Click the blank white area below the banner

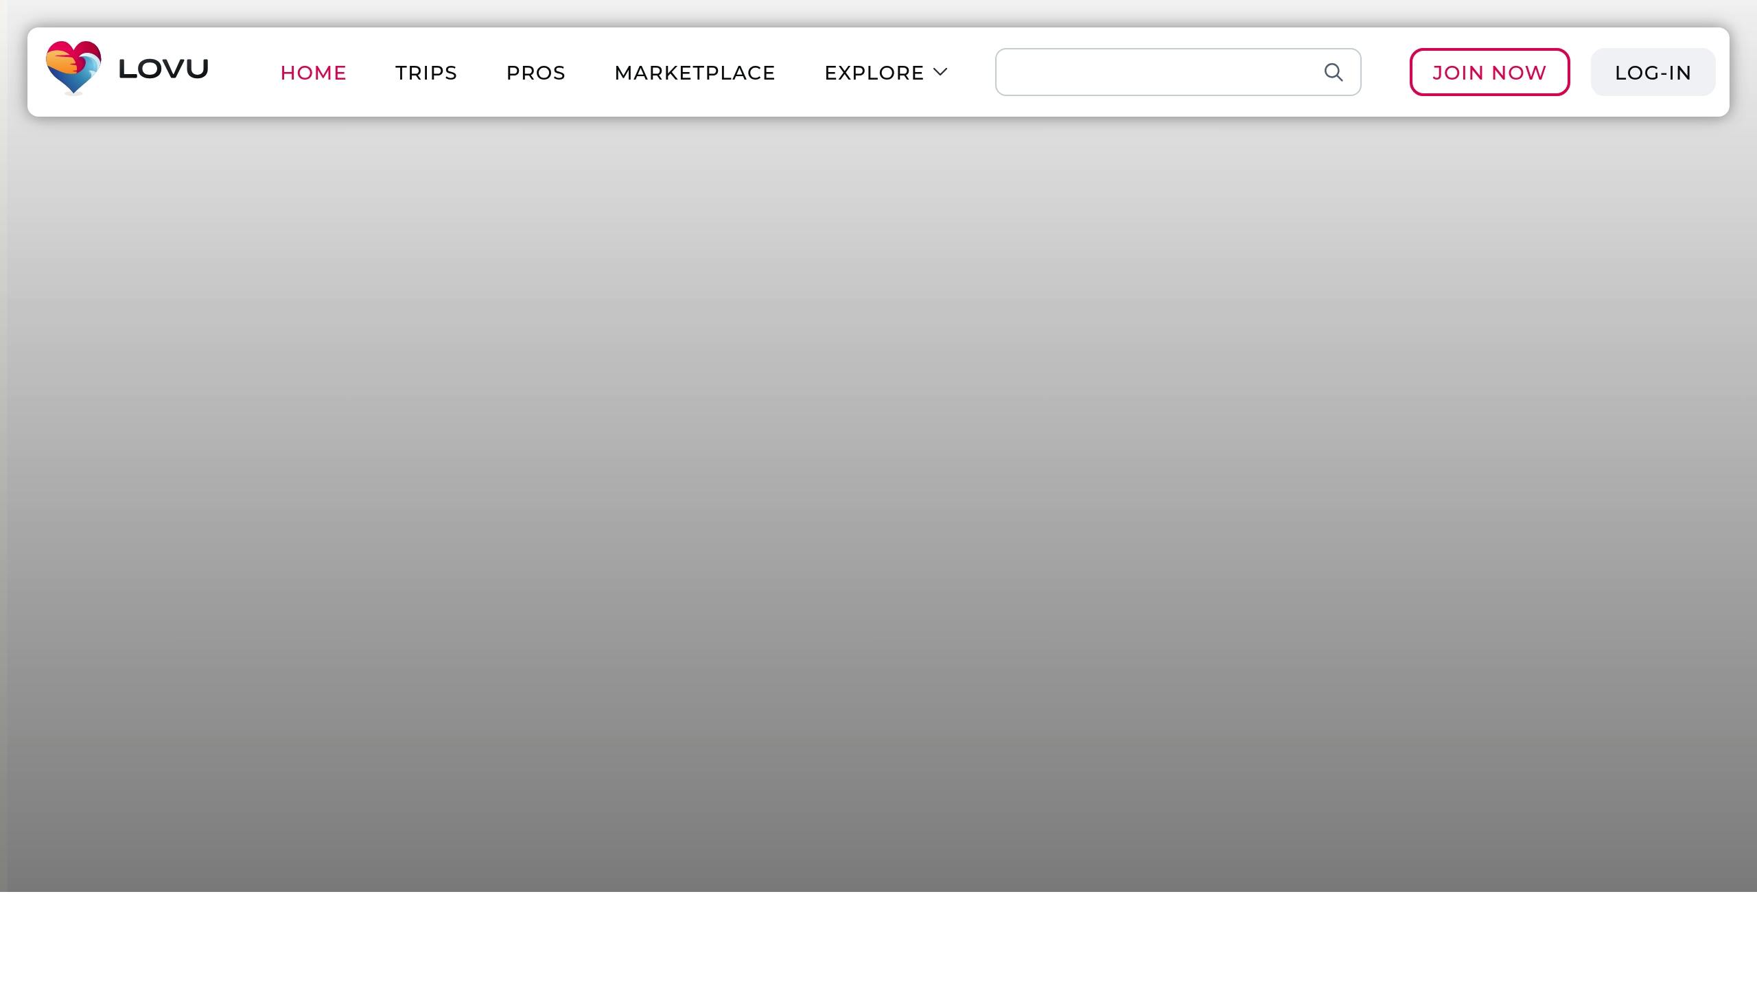[x=878, y=940]
